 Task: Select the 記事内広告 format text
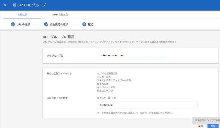click(103, 84)
